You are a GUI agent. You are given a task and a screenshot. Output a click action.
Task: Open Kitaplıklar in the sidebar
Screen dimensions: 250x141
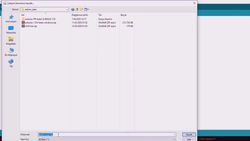(x=11, y=41)
